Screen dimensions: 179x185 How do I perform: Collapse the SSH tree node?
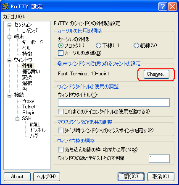point(18,119)
